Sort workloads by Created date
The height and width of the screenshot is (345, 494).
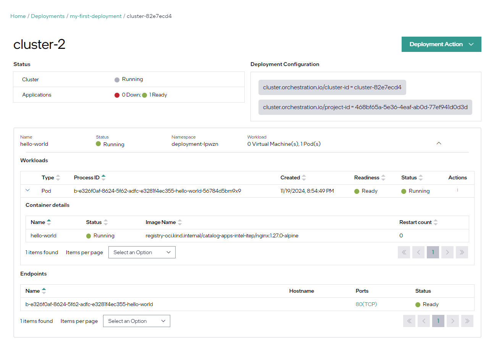(x=304, y=178)
